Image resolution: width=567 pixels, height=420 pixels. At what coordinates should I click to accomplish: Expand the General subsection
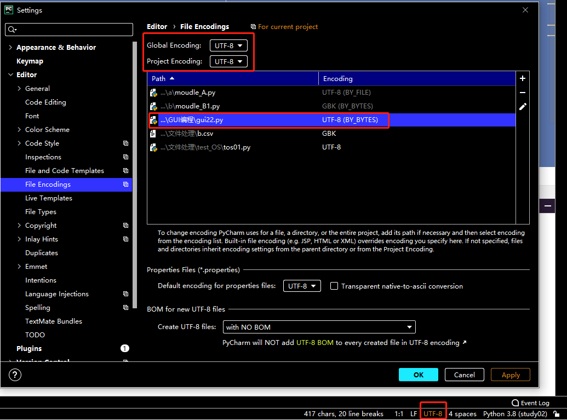pyautogui.click(x=19, y=89)
